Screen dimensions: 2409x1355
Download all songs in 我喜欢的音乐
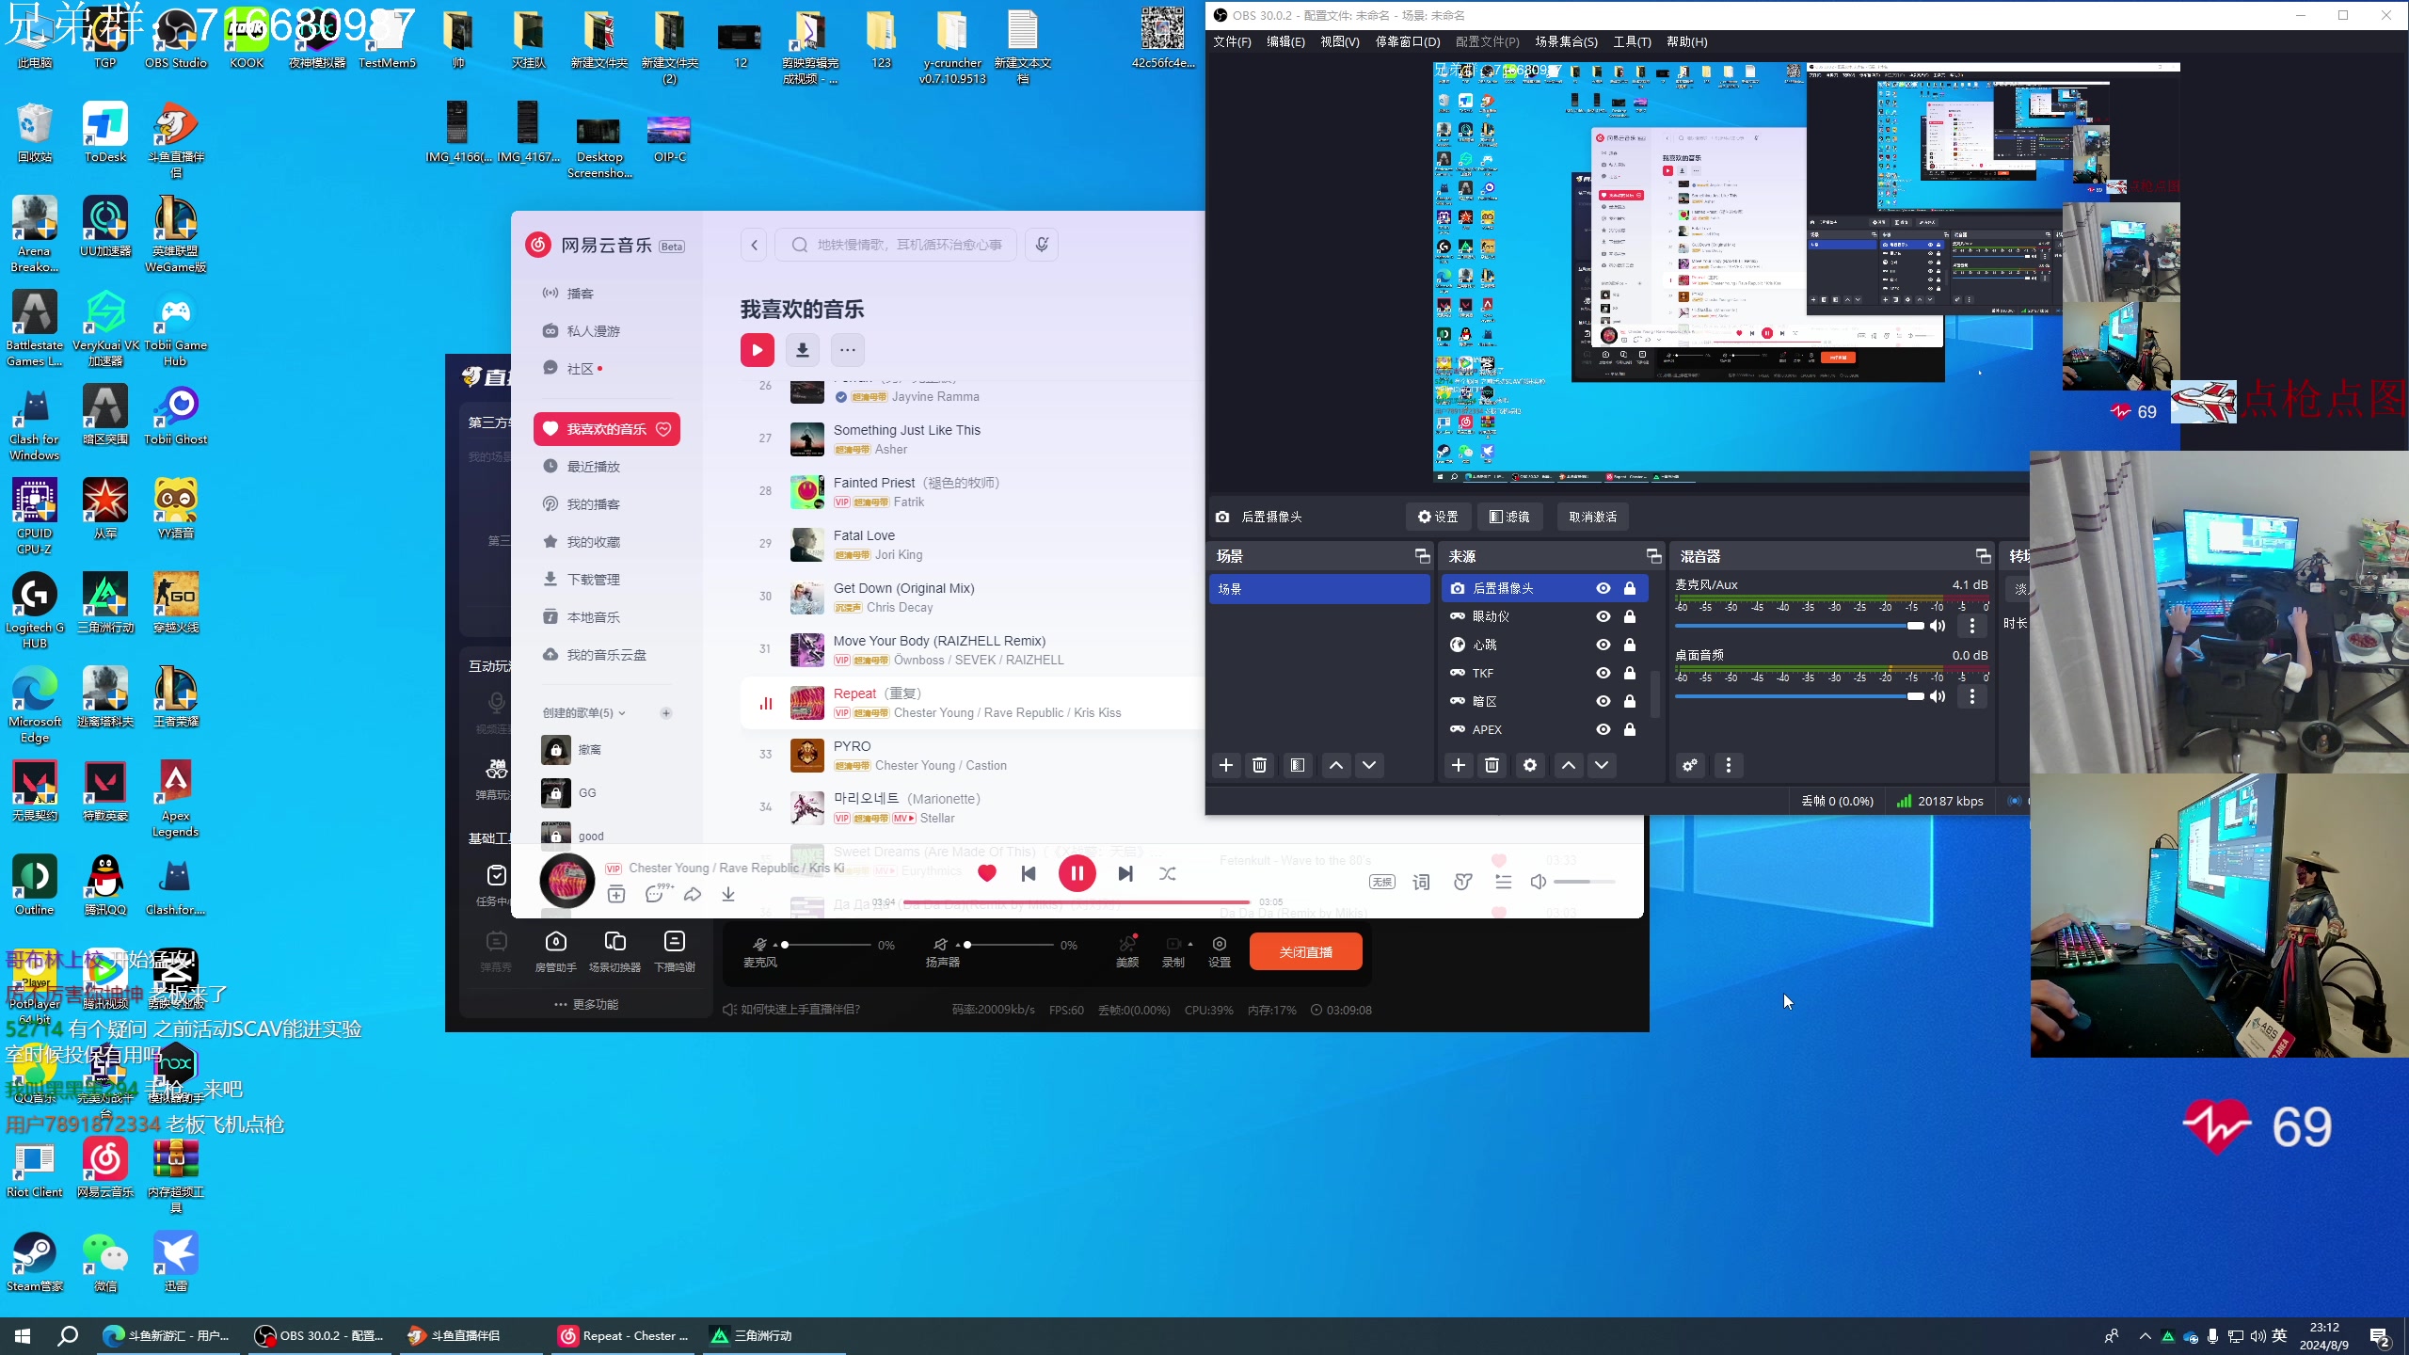803,350
